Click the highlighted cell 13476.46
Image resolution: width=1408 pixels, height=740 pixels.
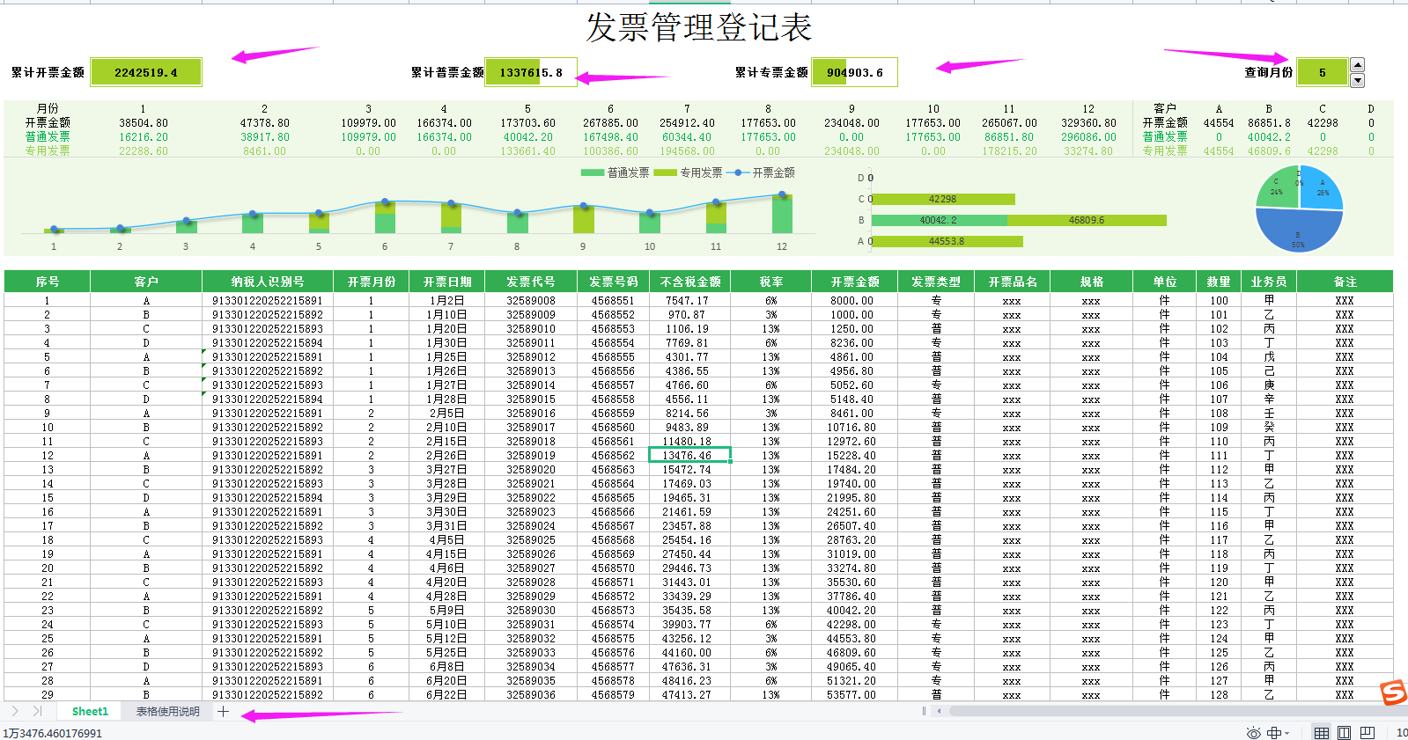click(689, 455)
